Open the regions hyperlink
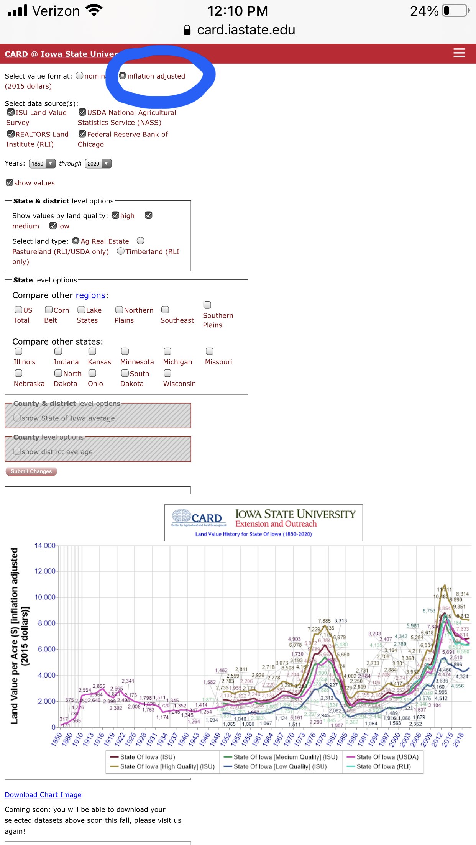The width and height of the screenshot is (476, 845). (x=90, y=295)
